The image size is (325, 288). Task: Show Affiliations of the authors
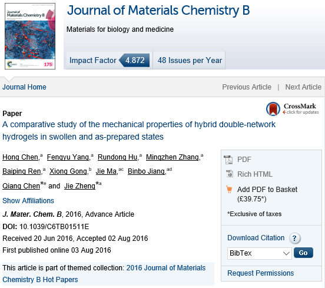pos(28,200)
